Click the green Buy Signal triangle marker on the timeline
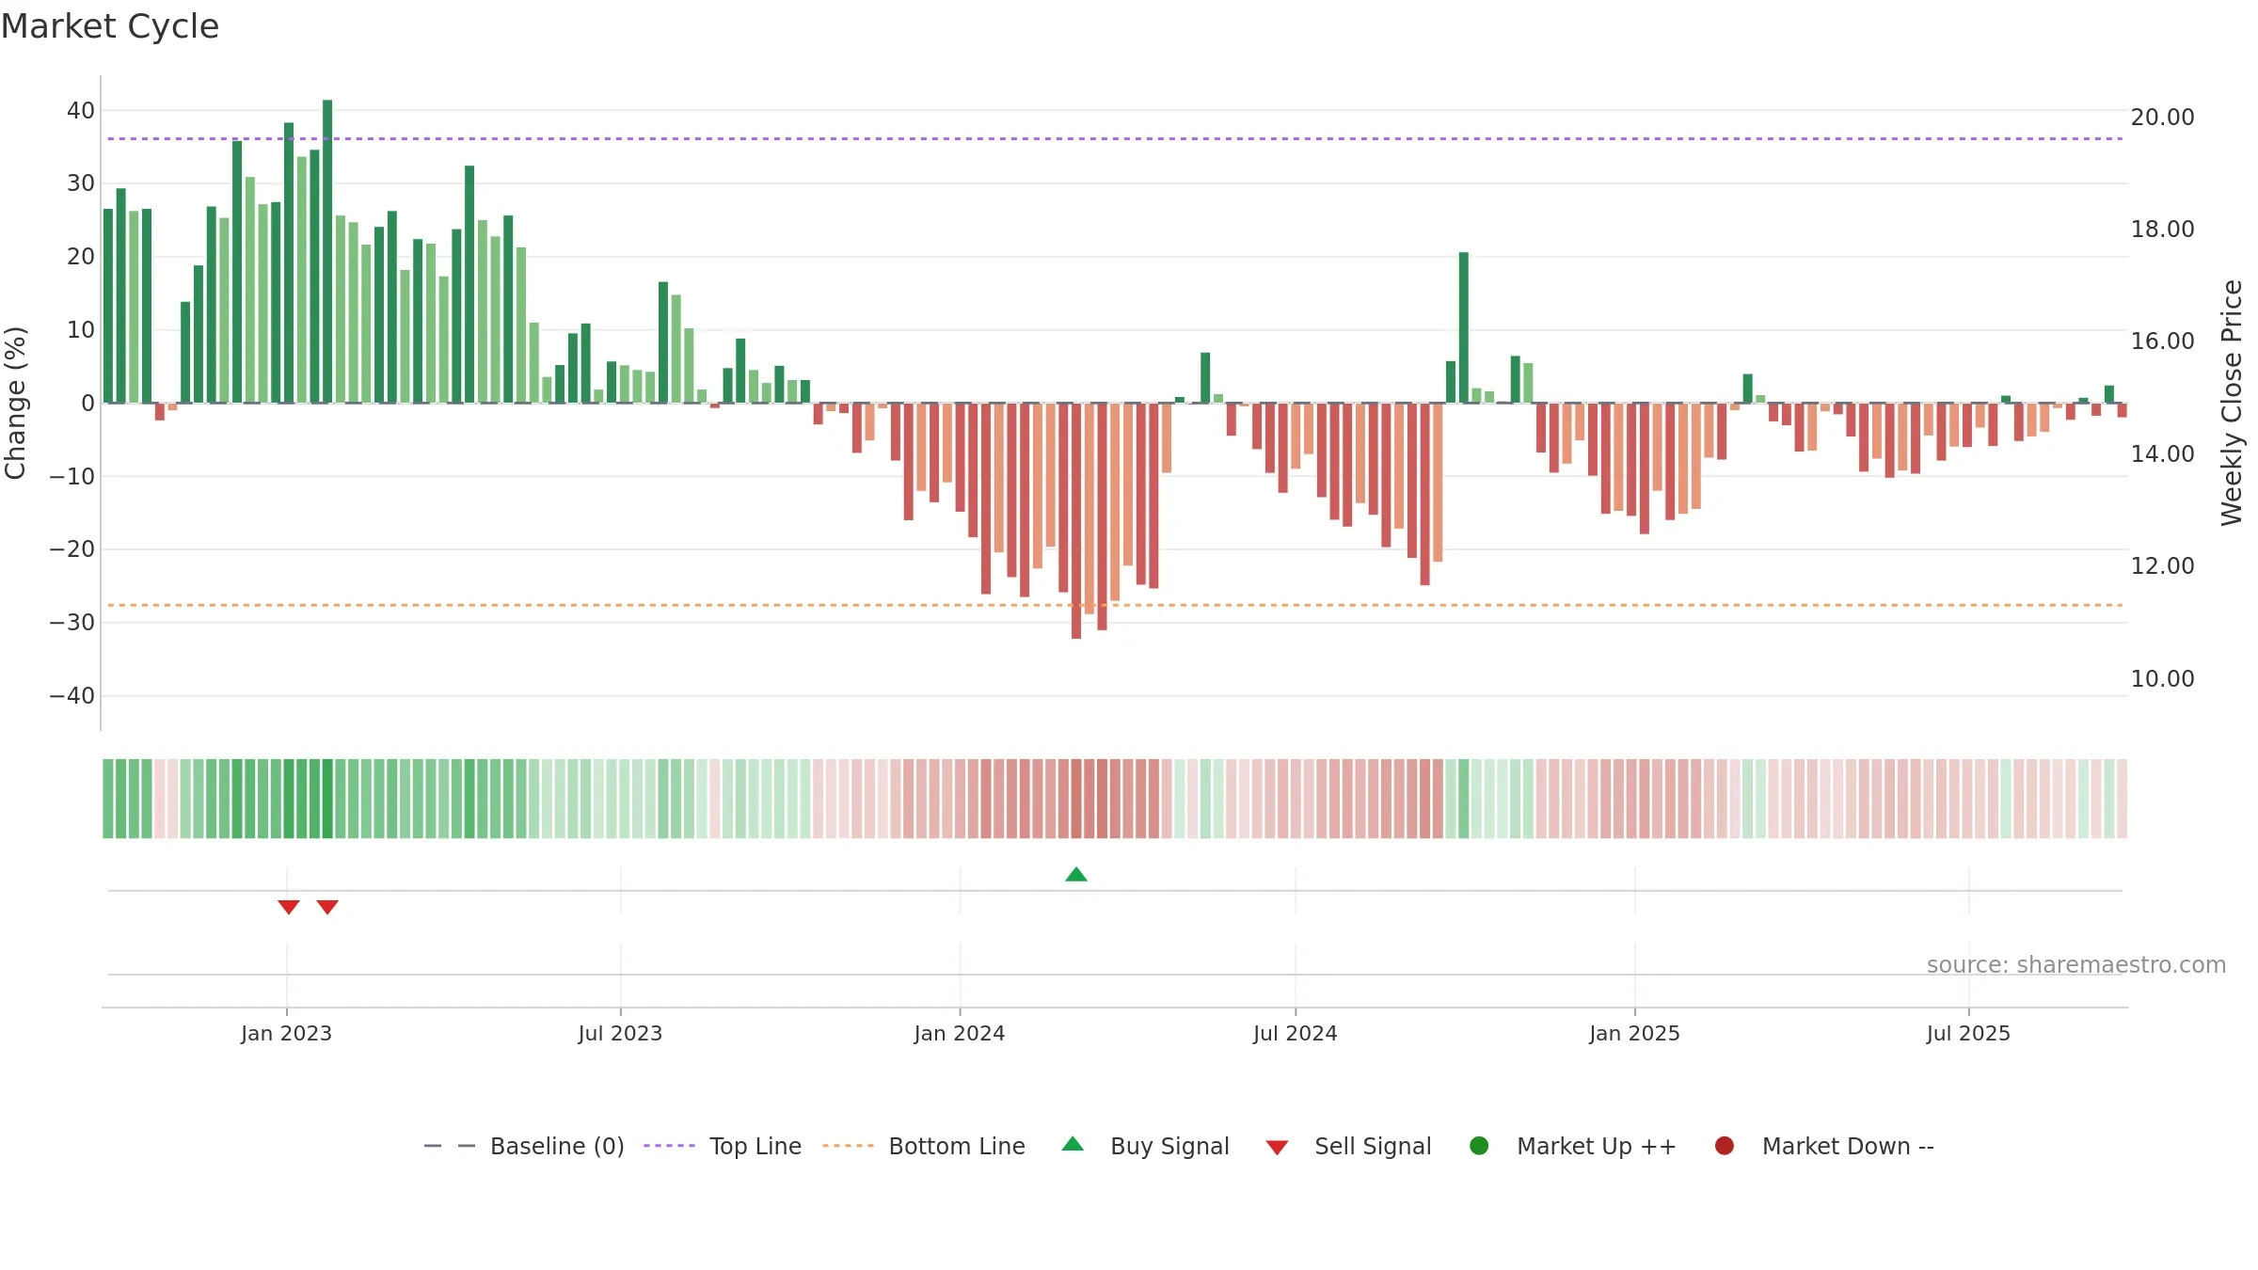Image resolution: width=2258 pixels, height=1270 pixels. (x=1076, y=875)
